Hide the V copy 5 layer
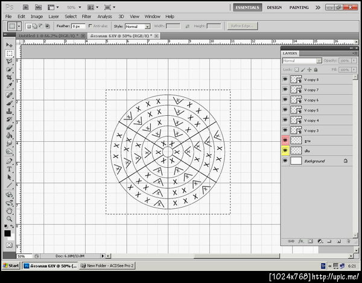The image size is (362, 283). click(285, 110)
